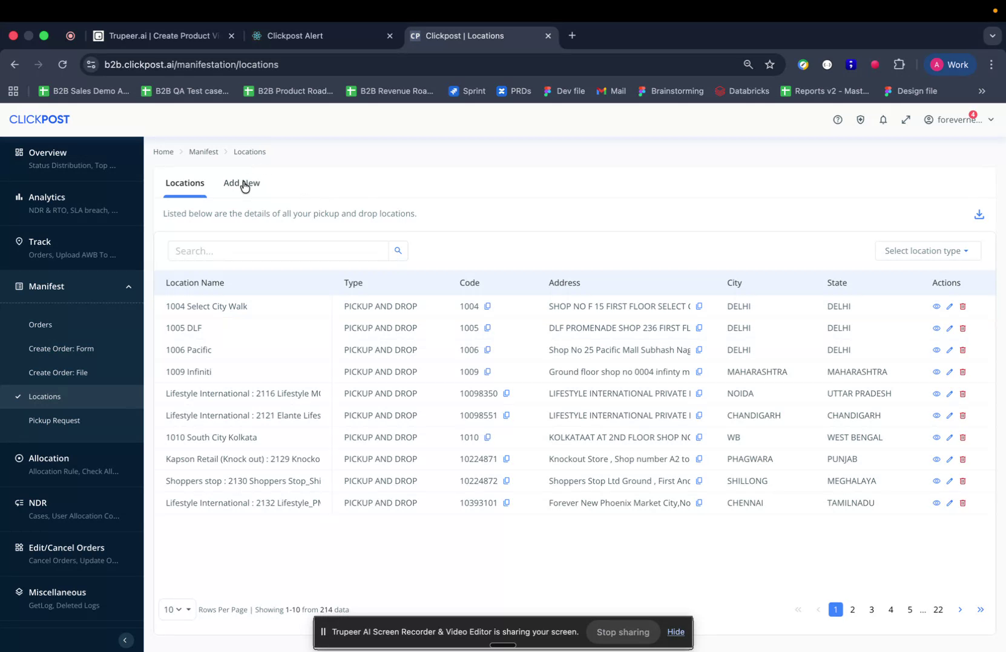This screenshot has width=1006, height=652.
Task: Edit the 1006 Pacific location with pencil icon
Action: click(949, 350)
